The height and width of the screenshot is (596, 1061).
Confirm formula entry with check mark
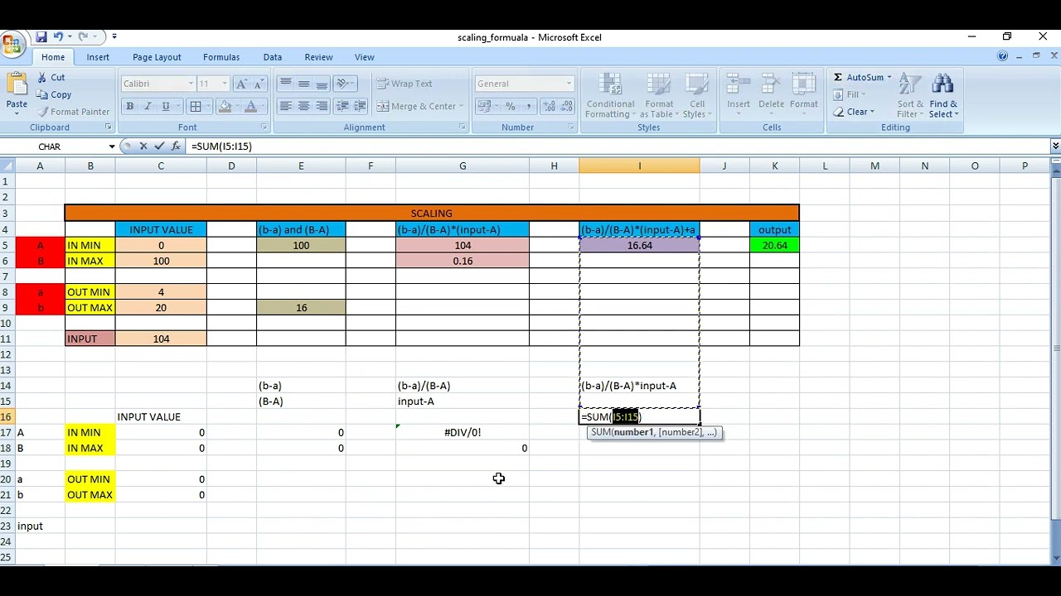point(159,147)
